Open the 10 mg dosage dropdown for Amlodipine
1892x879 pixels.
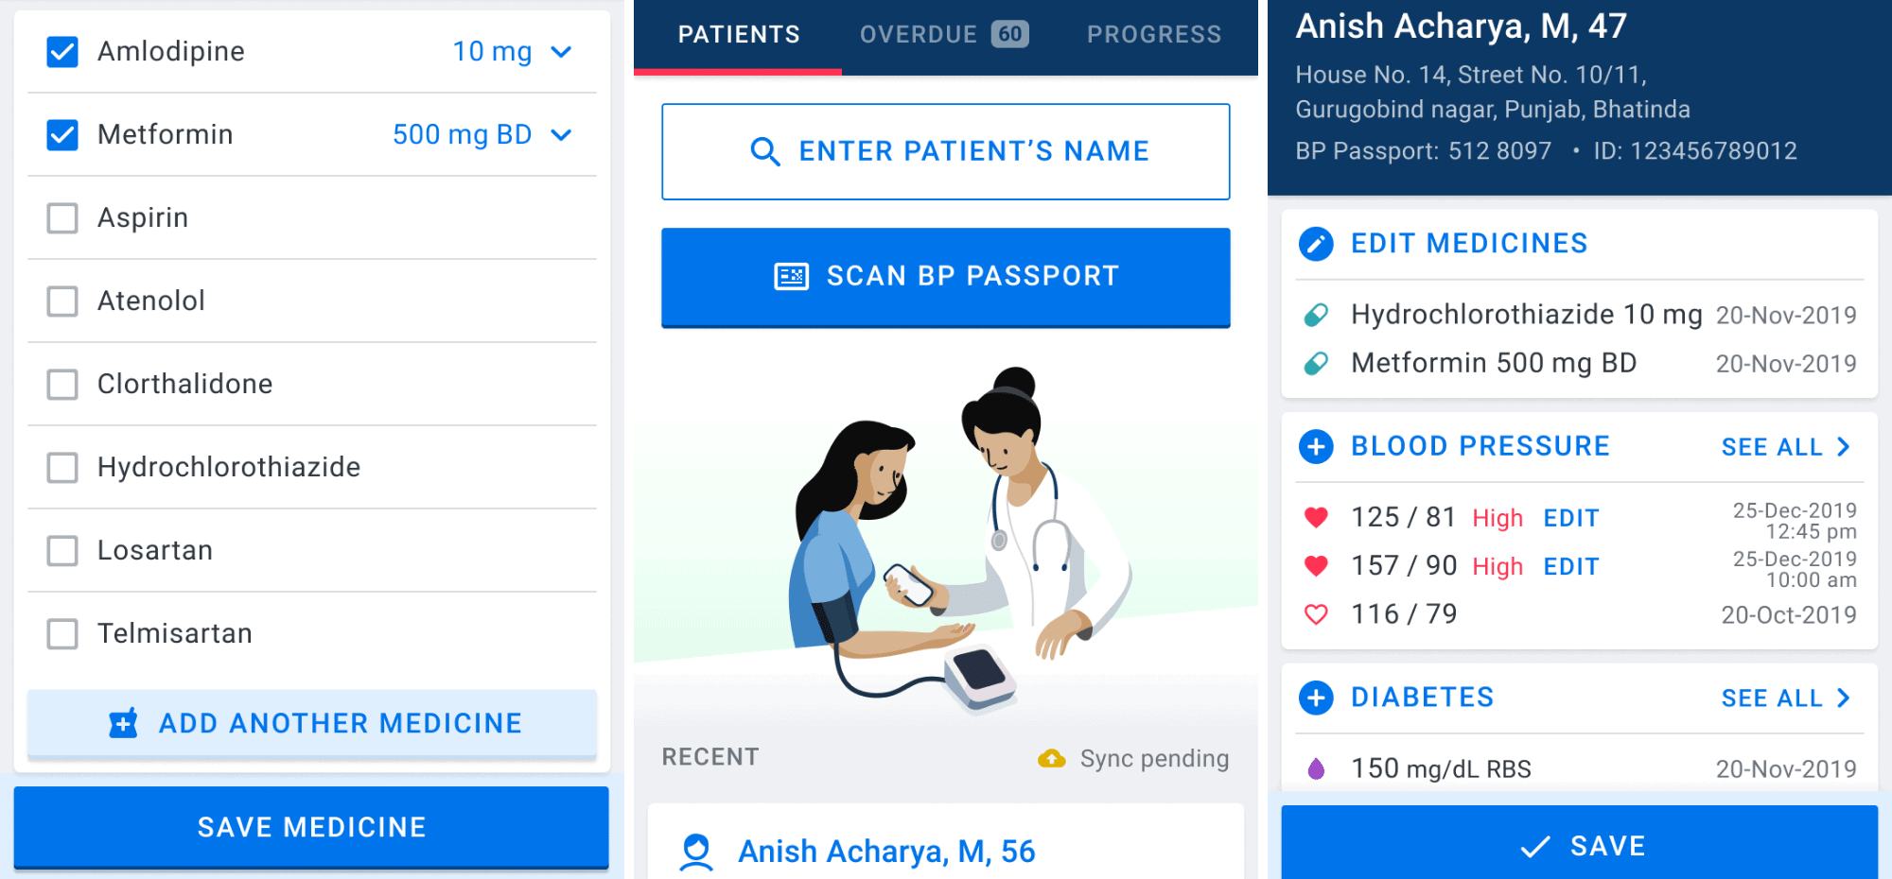tap(561, 53)
